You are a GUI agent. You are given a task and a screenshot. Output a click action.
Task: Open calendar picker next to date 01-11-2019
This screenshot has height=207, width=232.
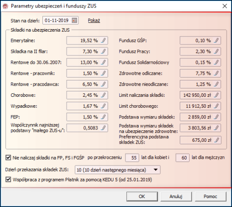point(75,20)
